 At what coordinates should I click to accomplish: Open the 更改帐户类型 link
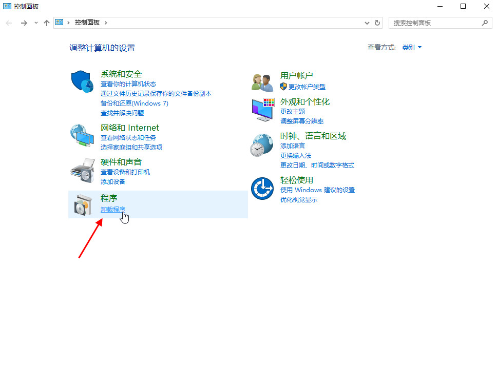(x=307, y=87)
